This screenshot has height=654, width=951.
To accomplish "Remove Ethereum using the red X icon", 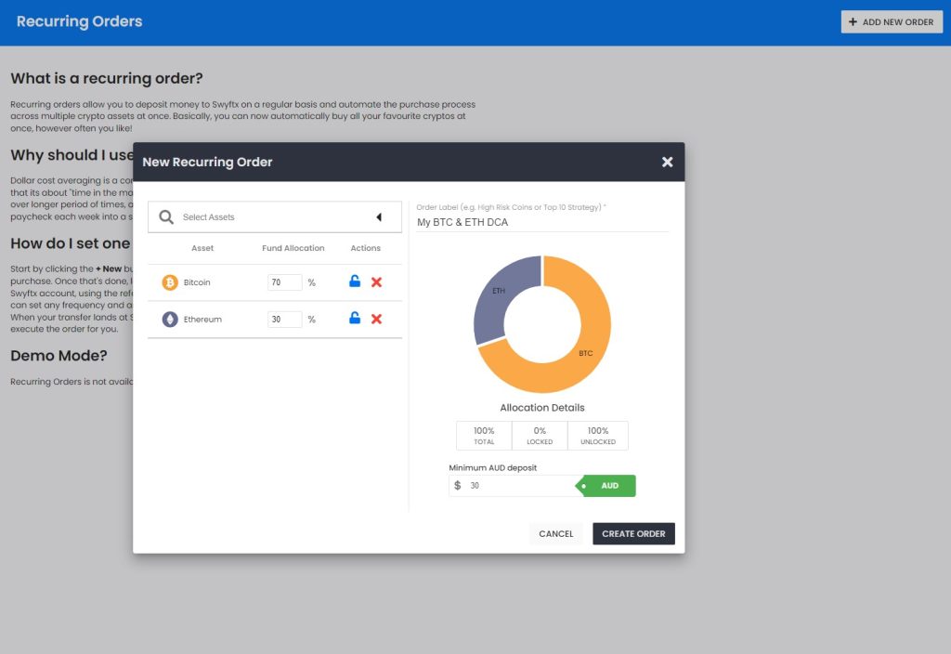I will click(x=376, y=319).
